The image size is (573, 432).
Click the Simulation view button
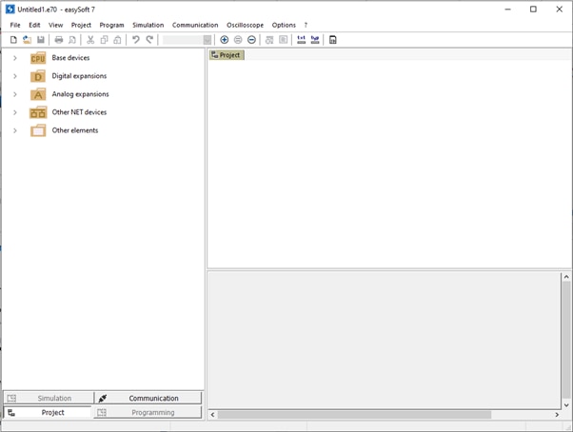pos(49,398)
